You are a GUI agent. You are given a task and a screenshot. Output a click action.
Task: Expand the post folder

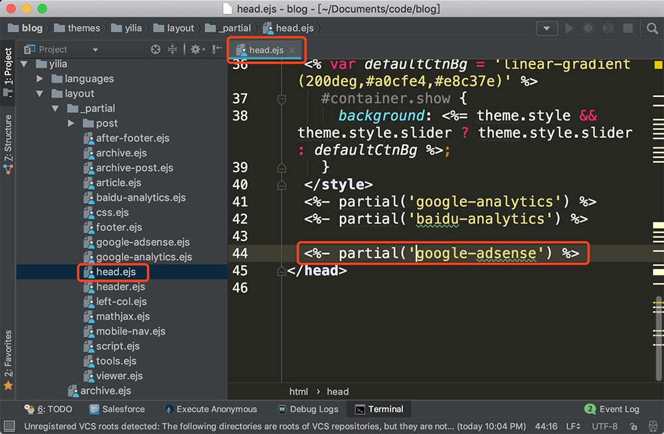(71, 123)
